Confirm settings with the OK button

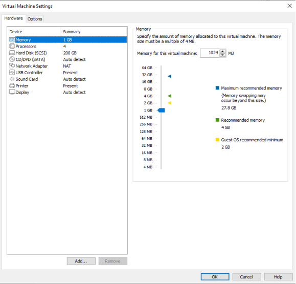(215, 277)
